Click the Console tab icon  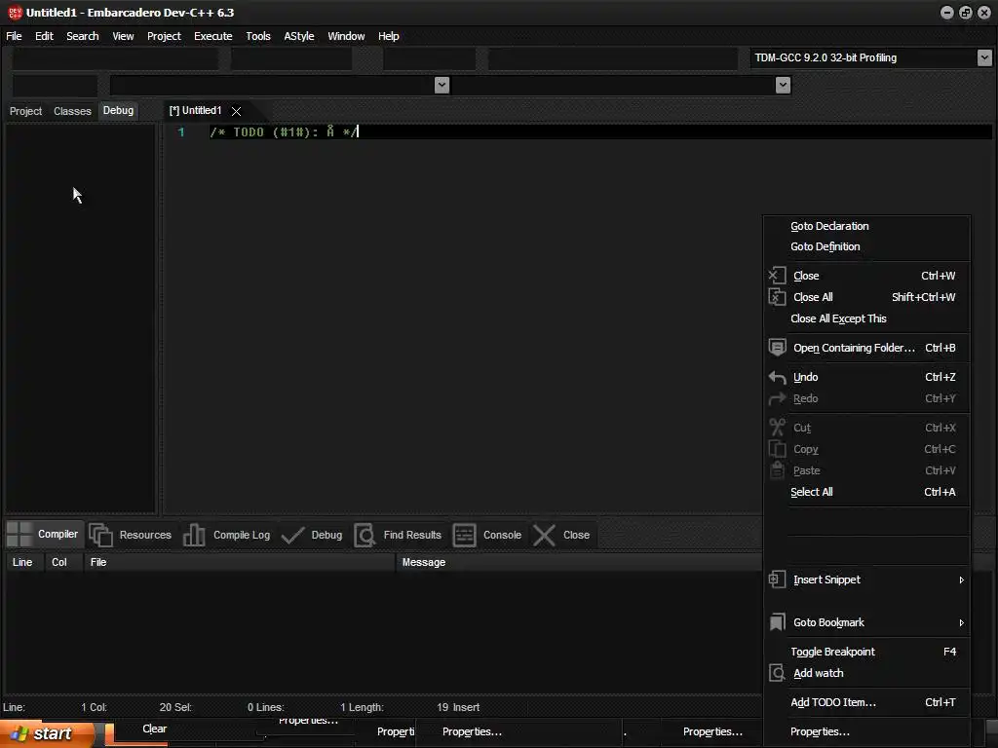coord(464,535)
